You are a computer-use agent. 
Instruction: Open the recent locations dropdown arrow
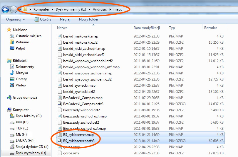click(19, 10)
